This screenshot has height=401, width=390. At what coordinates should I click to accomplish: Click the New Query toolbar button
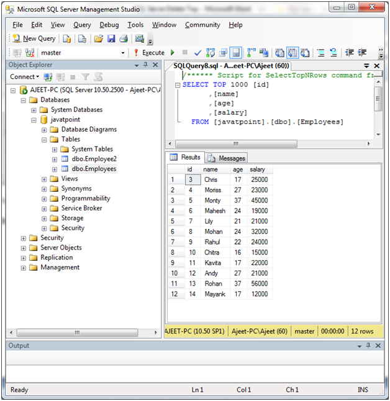(34, 38)
